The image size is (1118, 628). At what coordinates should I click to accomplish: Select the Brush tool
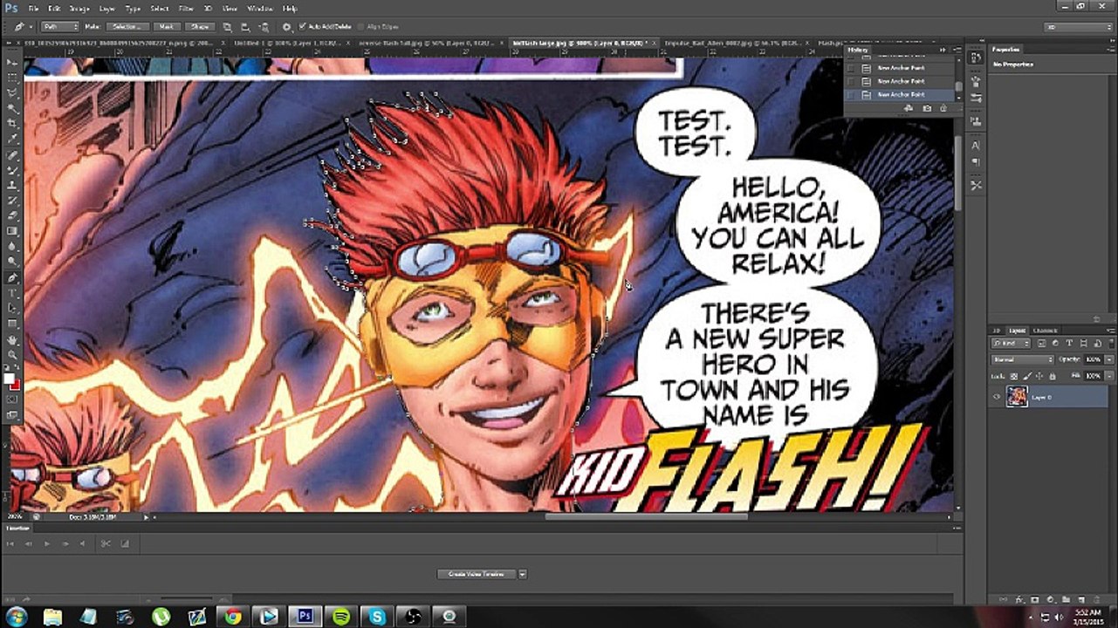click(x=12, y=169)
